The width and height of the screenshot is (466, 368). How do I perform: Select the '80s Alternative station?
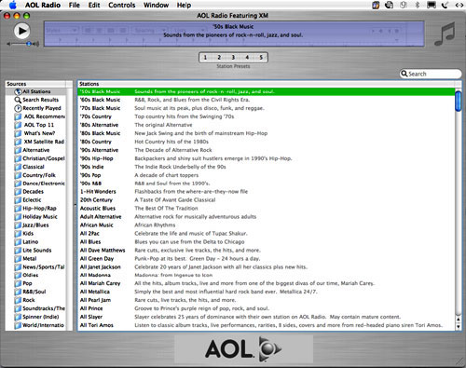[266, 125]
